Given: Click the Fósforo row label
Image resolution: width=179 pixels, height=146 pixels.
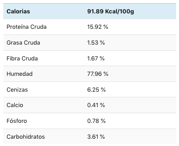Looking at the screenshot, I should [17, 121].
